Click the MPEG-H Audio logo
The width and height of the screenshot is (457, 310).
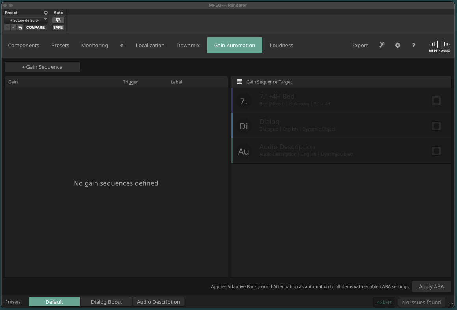click(440, 46)
